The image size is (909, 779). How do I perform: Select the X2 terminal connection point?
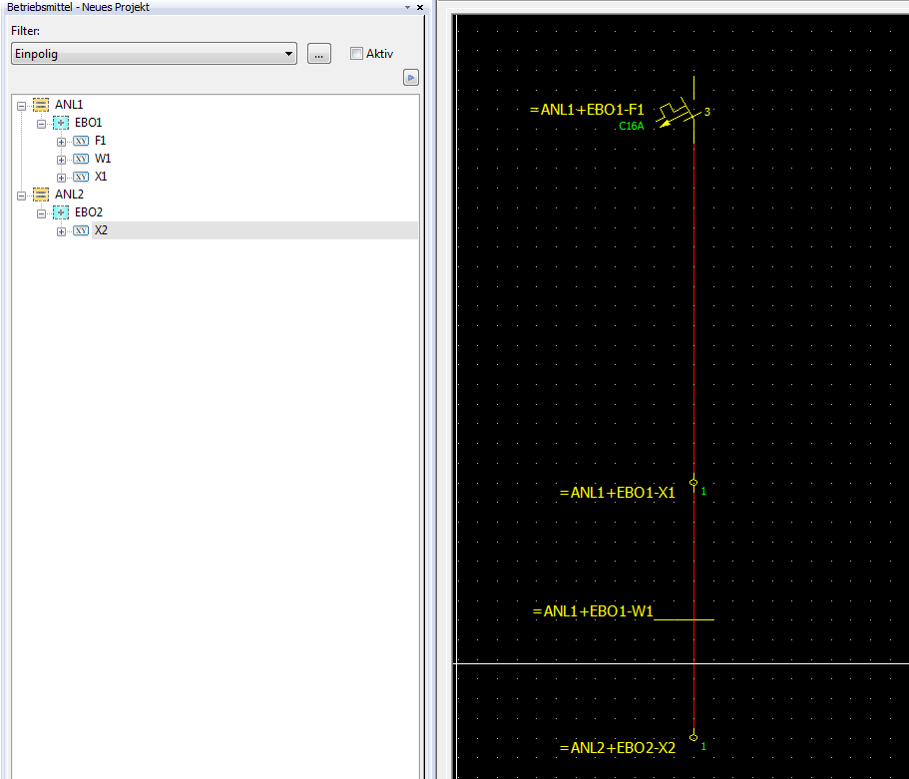pos(693,737)
